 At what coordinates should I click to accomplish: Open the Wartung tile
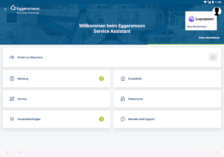click(56, 78)
